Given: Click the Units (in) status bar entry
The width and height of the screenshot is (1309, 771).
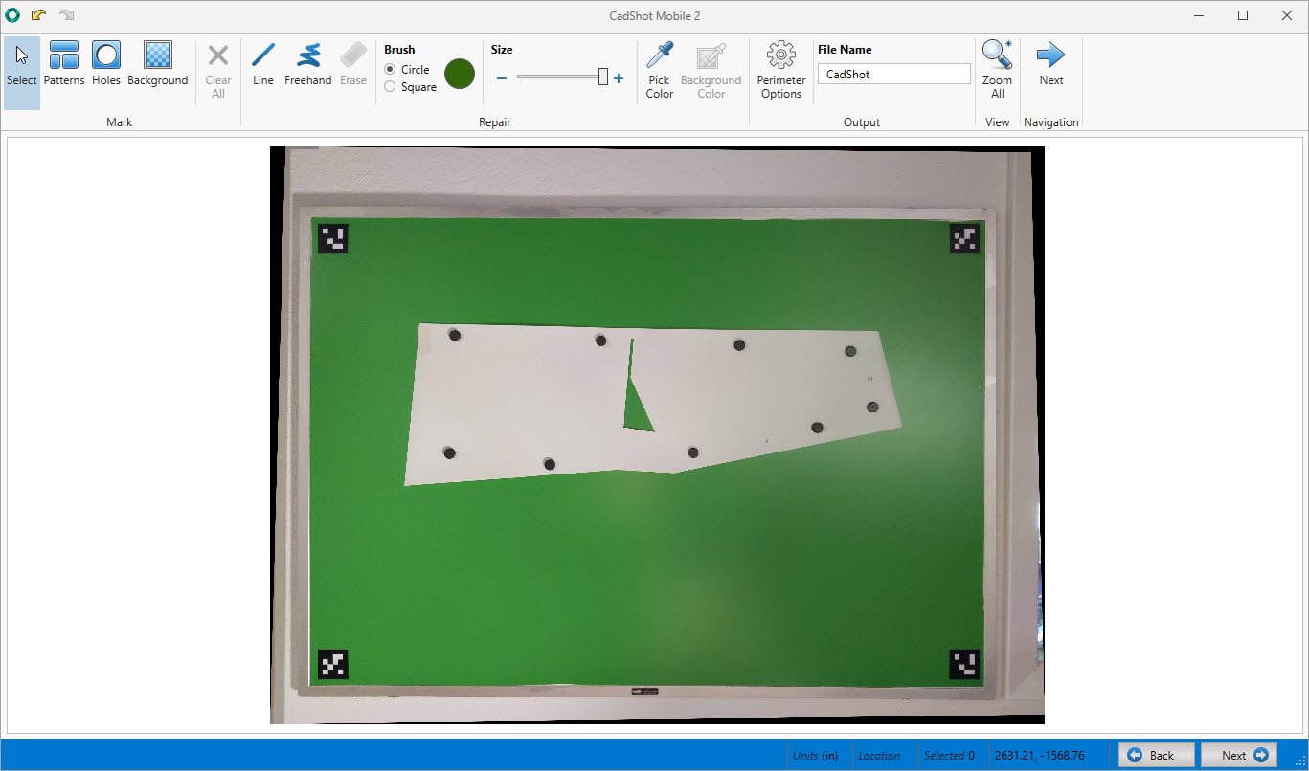Looking at the screenshot, I should click(x=816, y=756).
